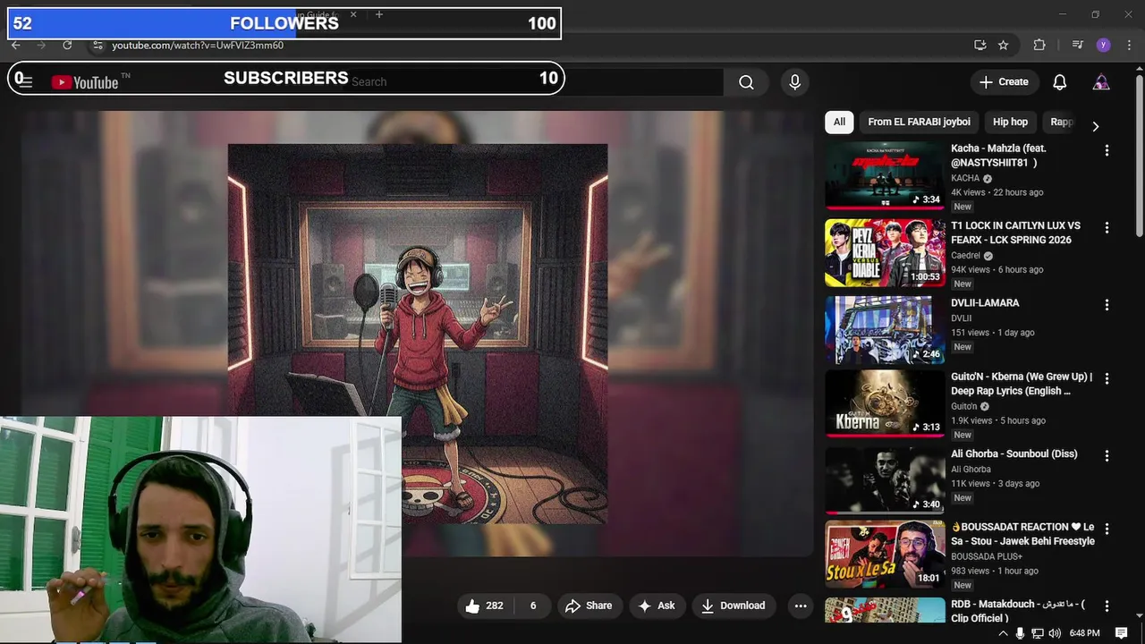
Task: Open Chrome three-dot menu
Action: coord(1129,45)
